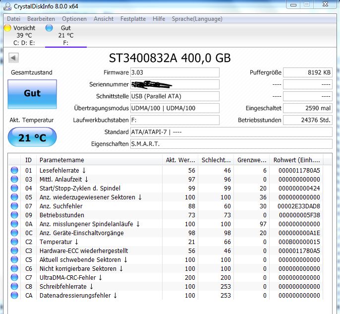Viewport: 340px width, 314px height.
Task: Click the Schnittstelle field USB (Parallel ATA)
Action: point(175,96)
